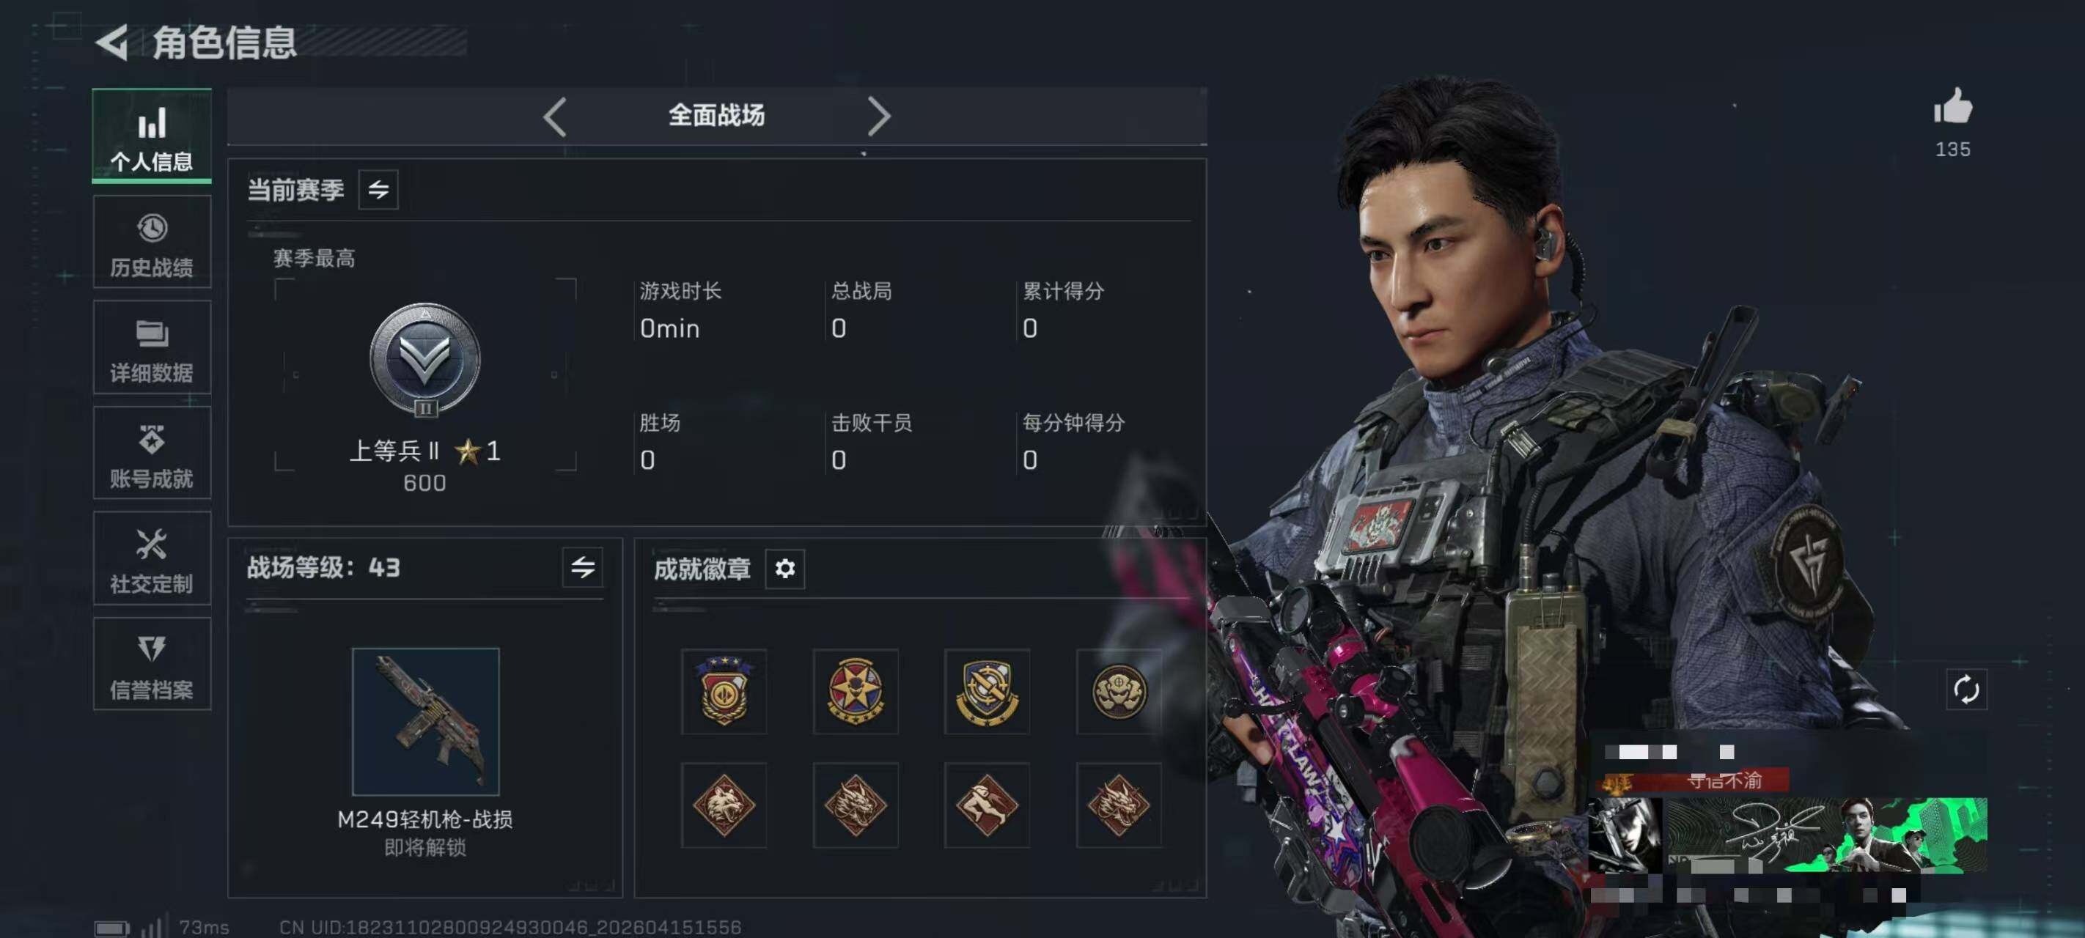Open the 历史战绩 tab

click(x=152, y=242)
